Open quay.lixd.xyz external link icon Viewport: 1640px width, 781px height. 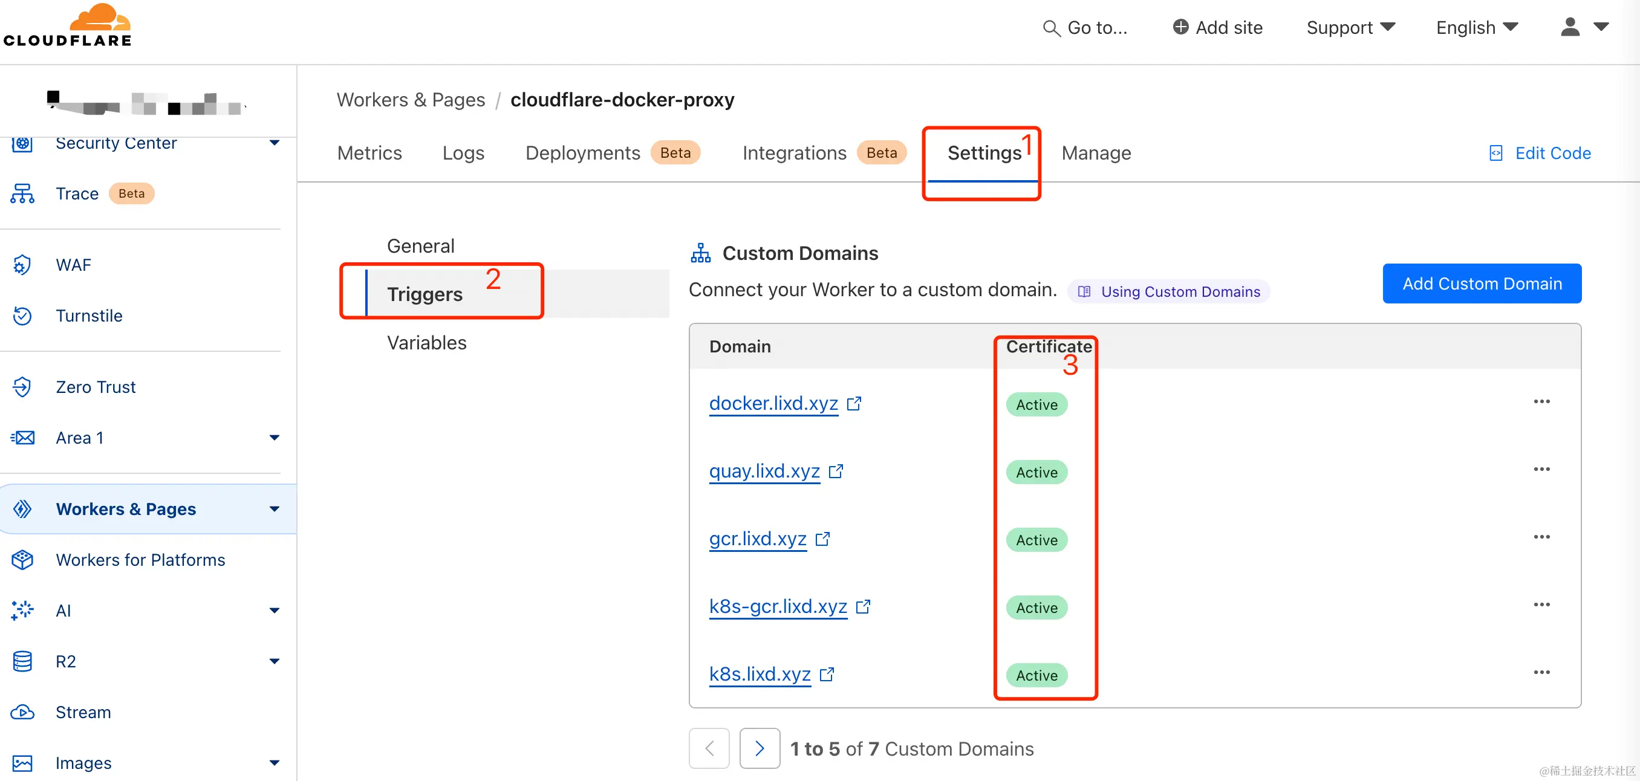836,471
